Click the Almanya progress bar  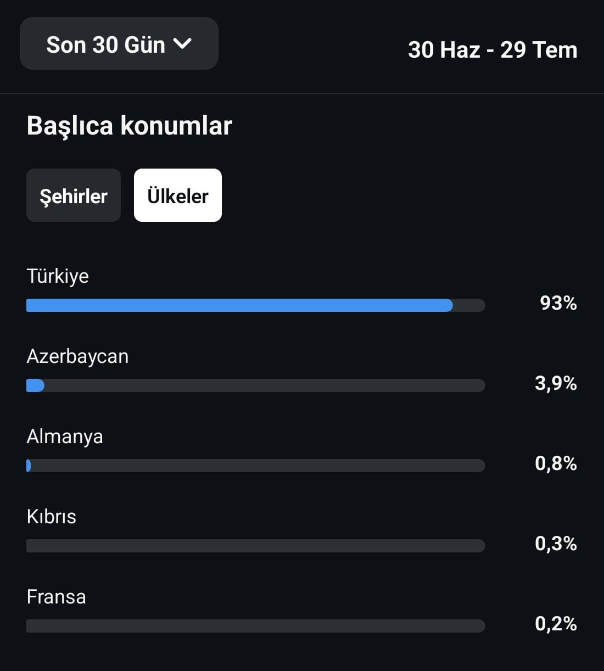point(256,466)
